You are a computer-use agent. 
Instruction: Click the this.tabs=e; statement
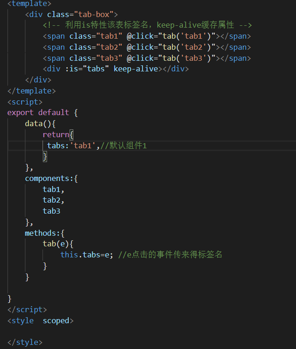(x=87, y=255)
